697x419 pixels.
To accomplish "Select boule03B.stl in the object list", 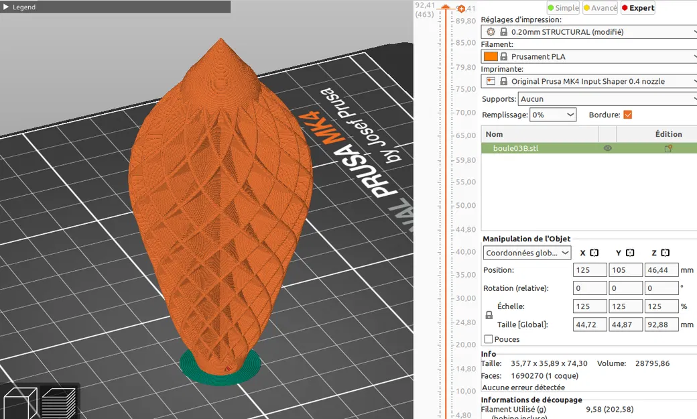I will 515,148.
